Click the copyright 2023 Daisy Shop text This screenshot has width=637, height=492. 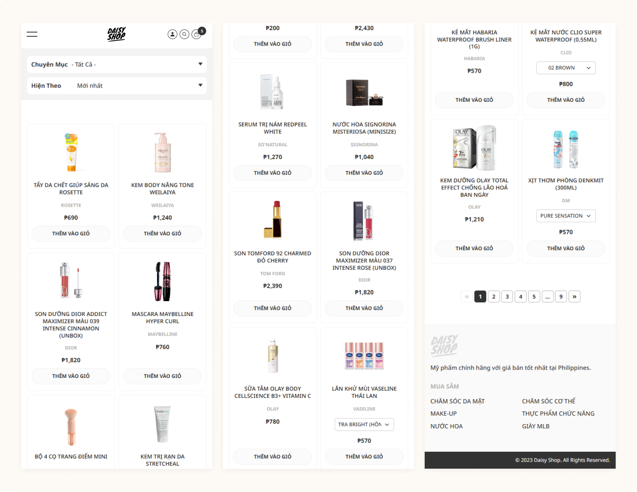click(562, 460)
